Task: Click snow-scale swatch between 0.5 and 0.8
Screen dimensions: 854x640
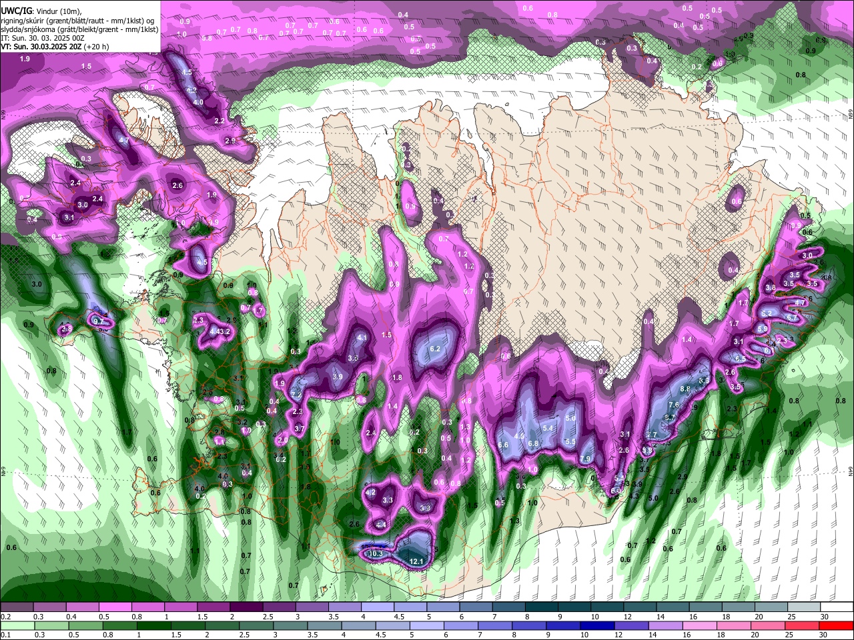Action: point(115,607)
